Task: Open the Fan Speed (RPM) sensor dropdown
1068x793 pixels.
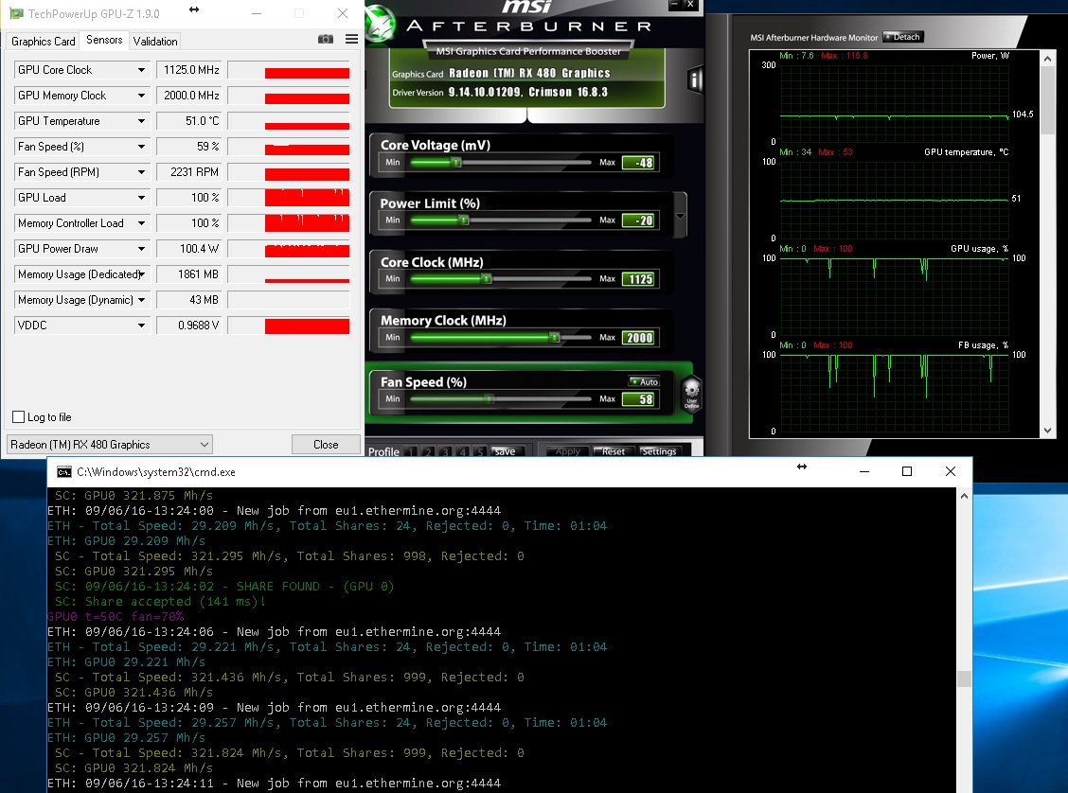Action: point(141,172)
